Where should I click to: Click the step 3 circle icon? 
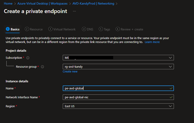click(50, 29)
